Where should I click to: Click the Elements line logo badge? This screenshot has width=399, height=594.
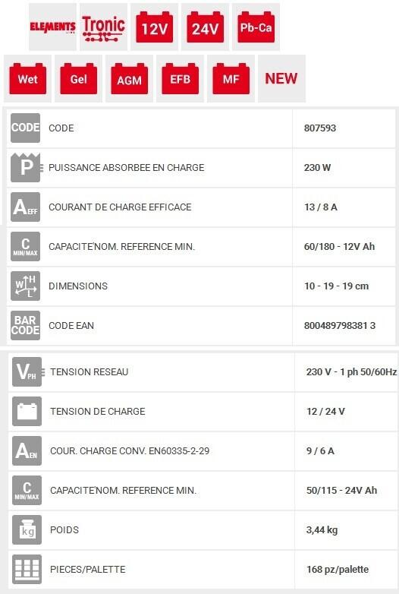pos(52,27)
